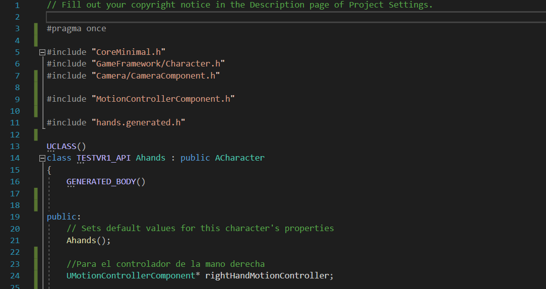
Task: Click the "GameFramework/Character.h" include string
Action: click(x=158, y=63)
